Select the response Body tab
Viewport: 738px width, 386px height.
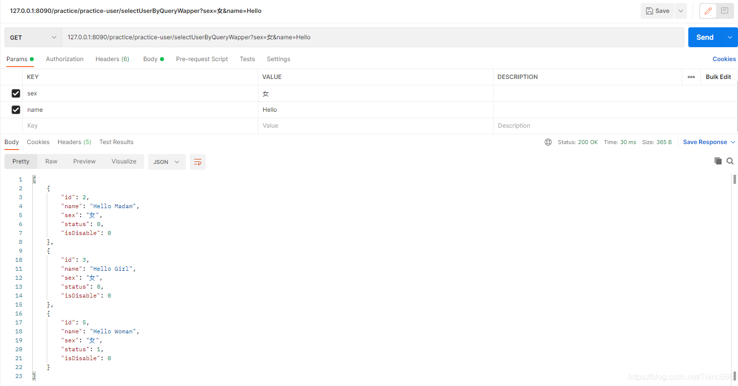tap(12, 142)
